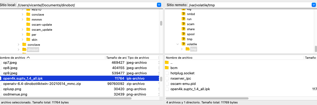Click the bcm folder icon in remote list
The height and width of the screenshot is (105, 317).
[167, 68]
